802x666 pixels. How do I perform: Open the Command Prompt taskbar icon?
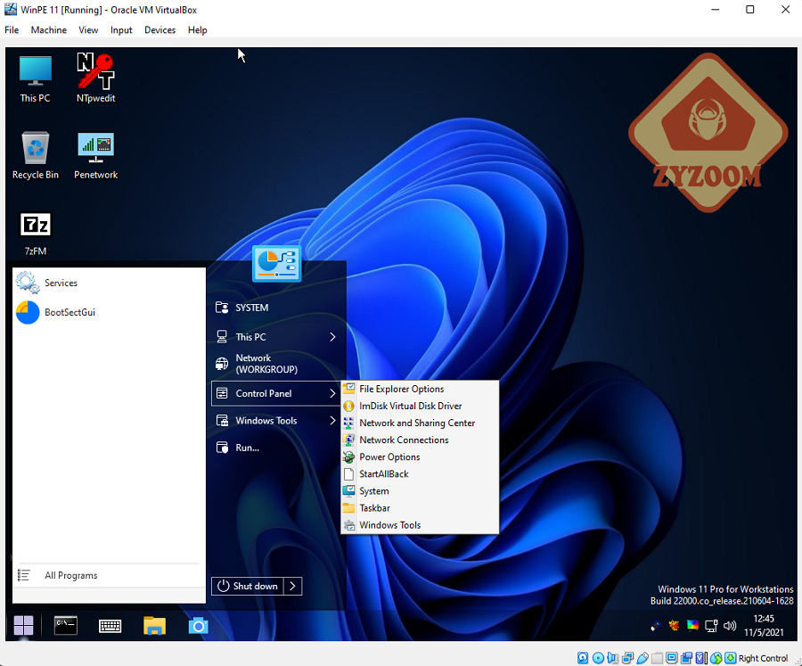[65, 626]
